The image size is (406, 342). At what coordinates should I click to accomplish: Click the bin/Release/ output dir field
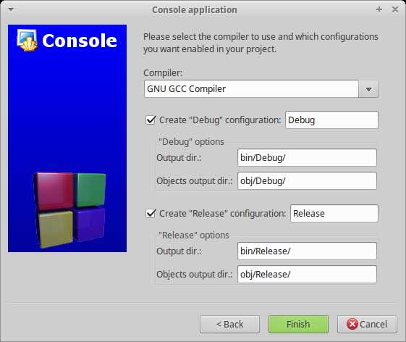tap(307, 251)
